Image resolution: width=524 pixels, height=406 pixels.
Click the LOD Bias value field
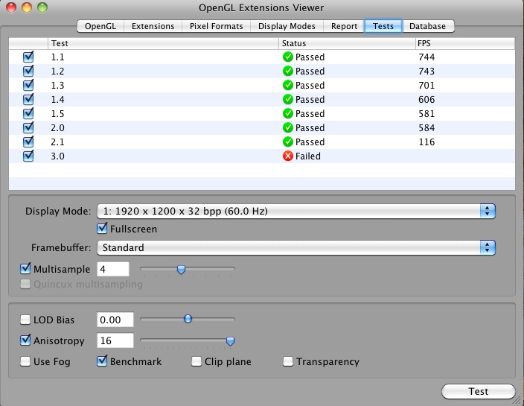(115, 320)
